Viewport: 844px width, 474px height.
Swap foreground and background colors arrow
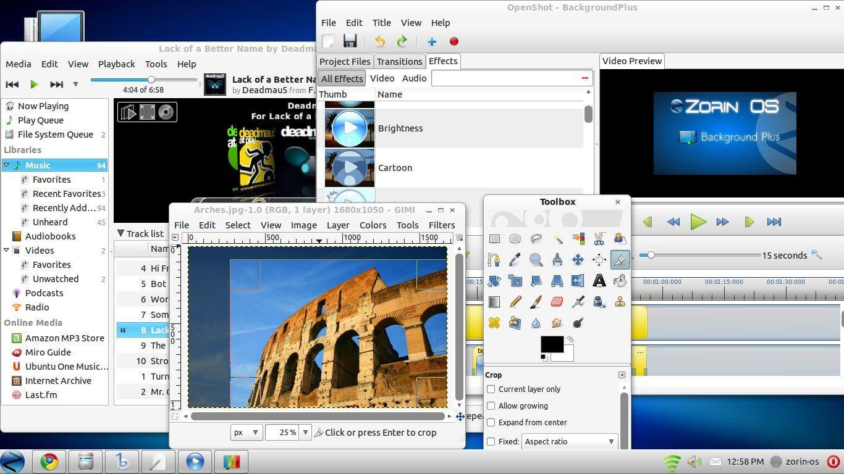pyautogui.click(x=570, y=339)
